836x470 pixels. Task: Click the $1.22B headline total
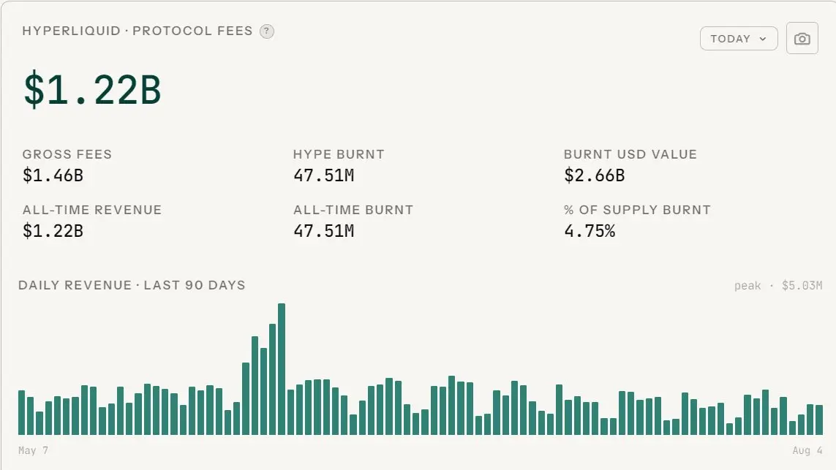(92, 89)
